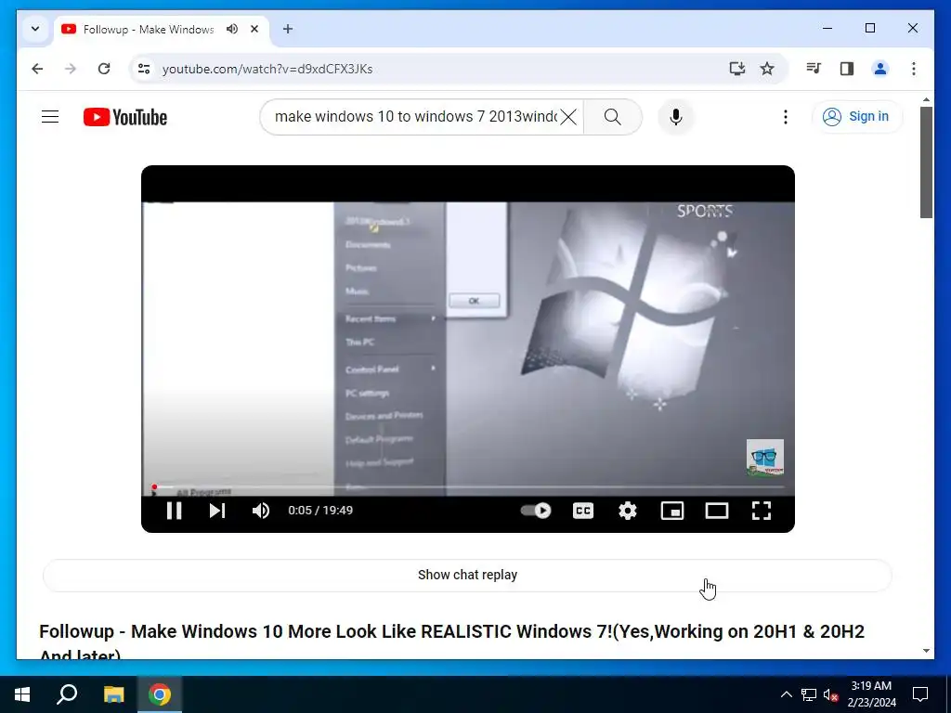Viewport: 951px width, 713px height.
Task: View site information icon
Action: [144, 69]
